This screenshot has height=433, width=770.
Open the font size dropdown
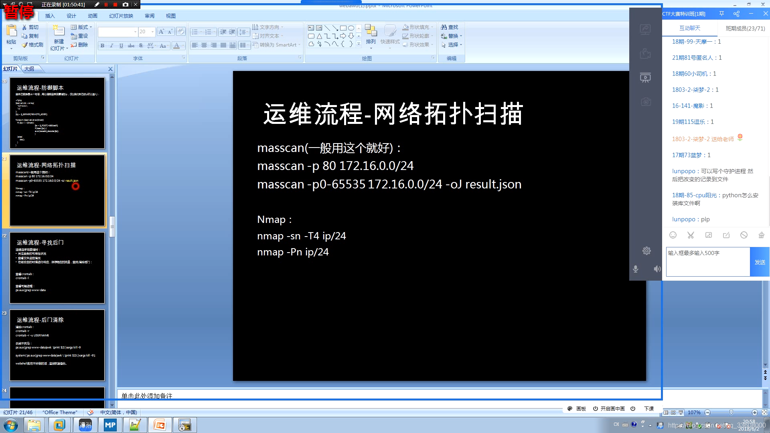153,32
